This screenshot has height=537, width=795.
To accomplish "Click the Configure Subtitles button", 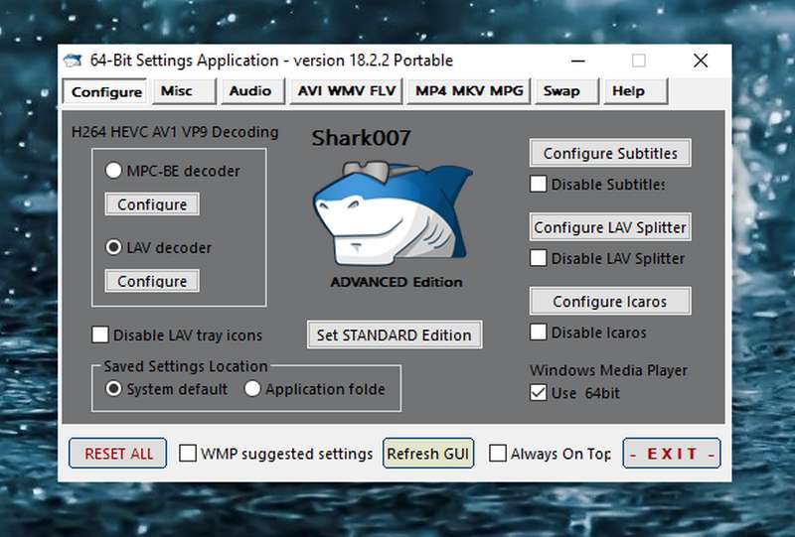I will click(x=610, y=153).
